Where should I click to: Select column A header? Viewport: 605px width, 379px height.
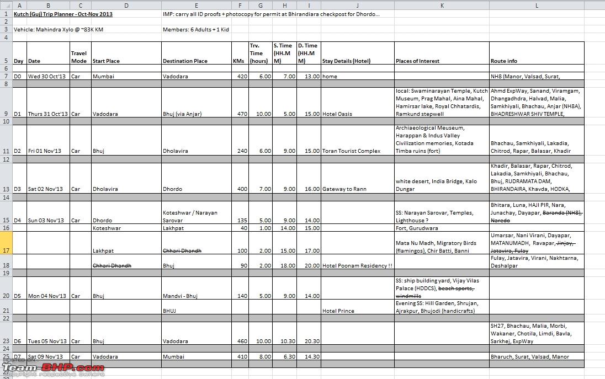pos(19,6)
